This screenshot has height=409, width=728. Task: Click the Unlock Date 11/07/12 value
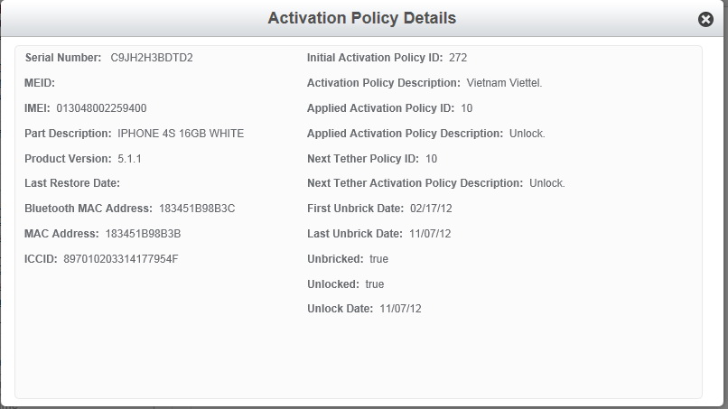pyautogui.click(x=400, y=309)
